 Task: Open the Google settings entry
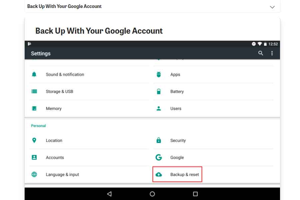(x=177, y=158)
